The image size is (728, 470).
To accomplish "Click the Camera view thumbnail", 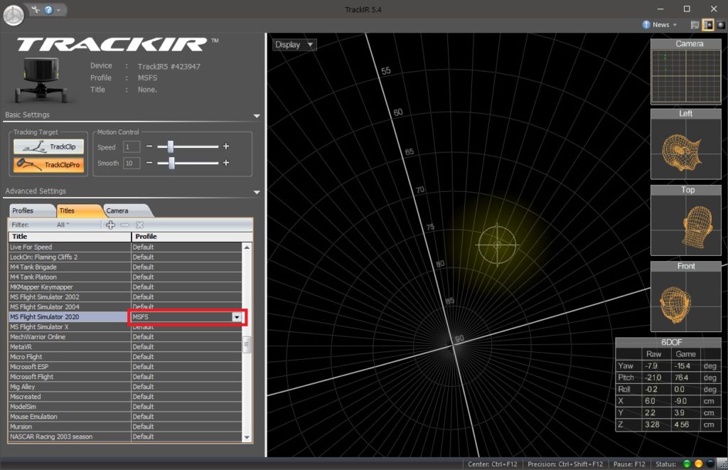I will point(686,72).
